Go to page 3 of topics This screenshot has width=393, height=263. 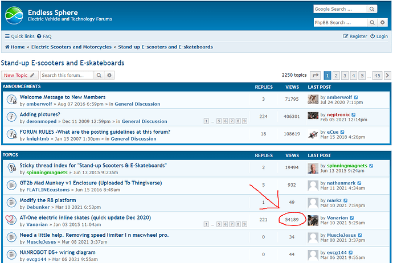coord(345,75)
